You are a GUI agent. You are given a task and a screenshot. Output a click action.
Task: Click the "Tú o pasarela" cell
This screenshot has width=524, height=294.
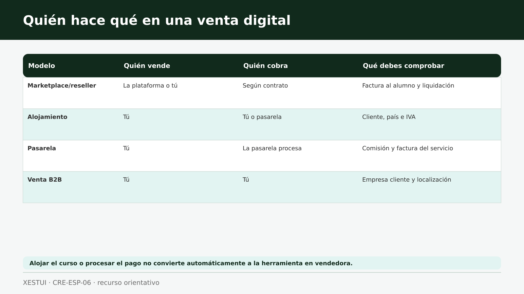262,117
